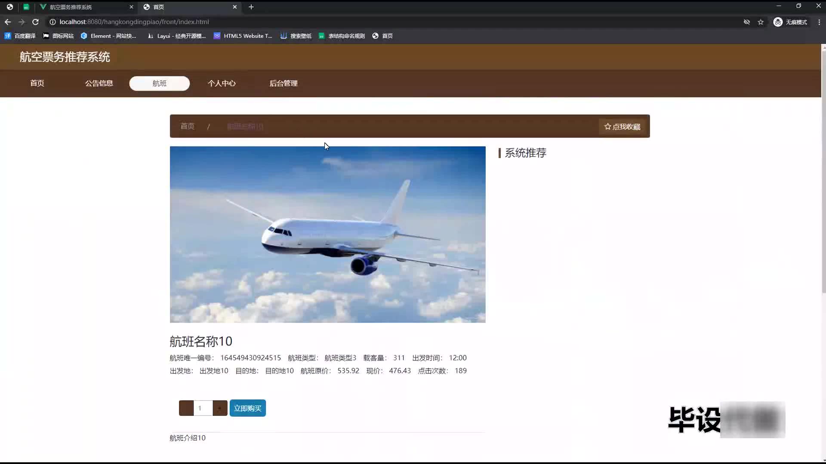Open the 搜索壁纸 bookmark
826x464 pixels.
pyautogui.click(x=296, y=36)
